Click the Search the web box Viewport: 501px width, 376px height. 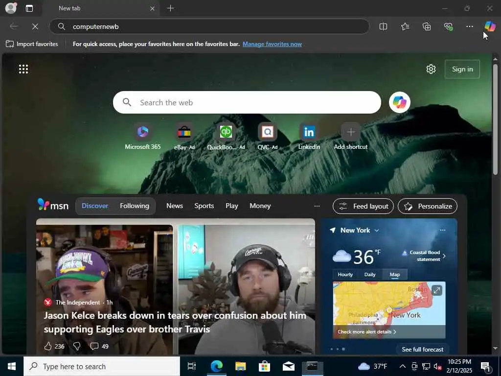pos(247,102)
